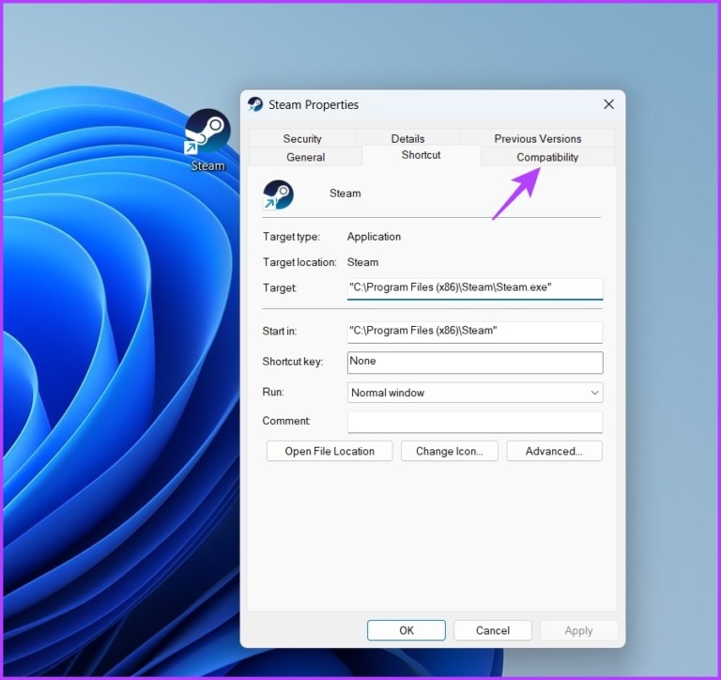Close the Steam Properties window
This screenshot has width=721, height=680.
[x=608, y=104]
